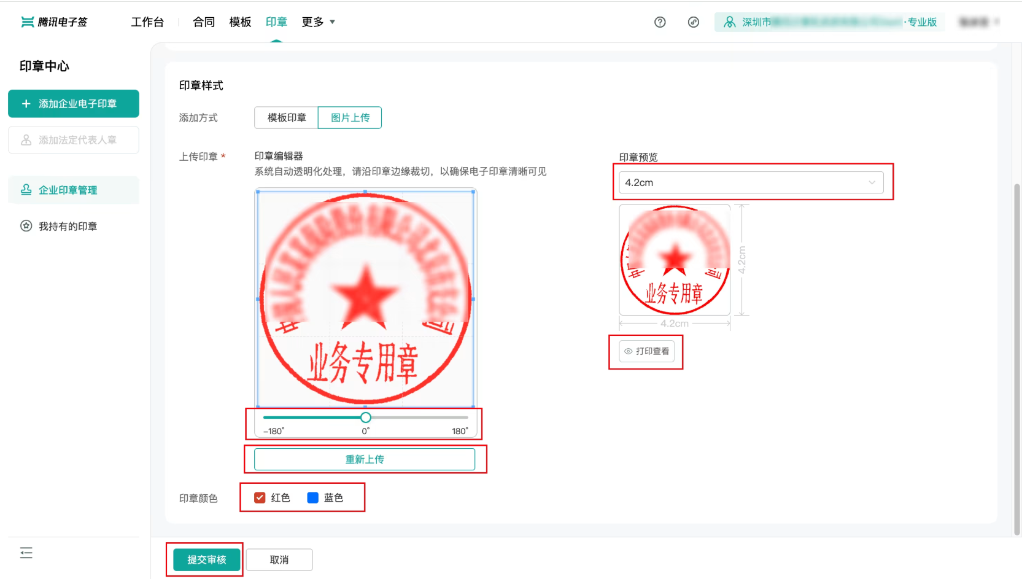Choose 模板印章 adding method
The width and height of the screenshot is (1022, 579).
pyautogui.click(x=286, y=117)
